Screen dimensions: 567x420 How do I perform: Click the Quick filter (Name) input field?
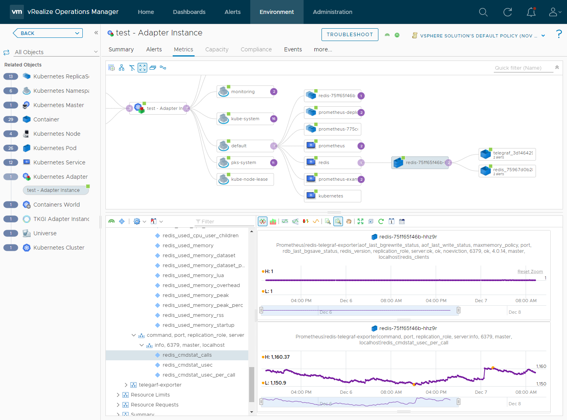click(523, 68)
